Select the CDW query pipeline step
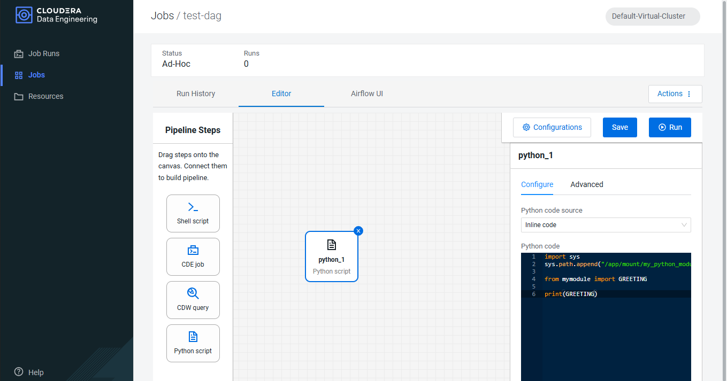 193,300
